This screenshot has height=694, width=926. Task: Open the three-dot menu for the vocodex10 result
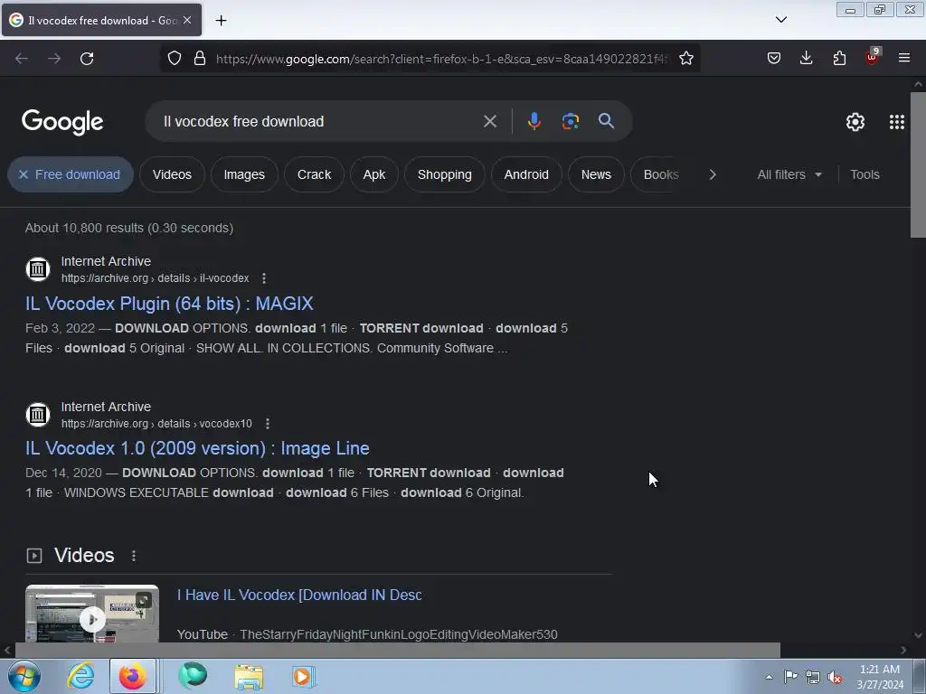[268, 424]
